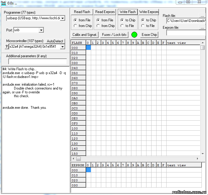This screenshot has height=195, width=208.
Task: Click the FLASH grid scroll down arrow
Action: [x=203, y=154]
